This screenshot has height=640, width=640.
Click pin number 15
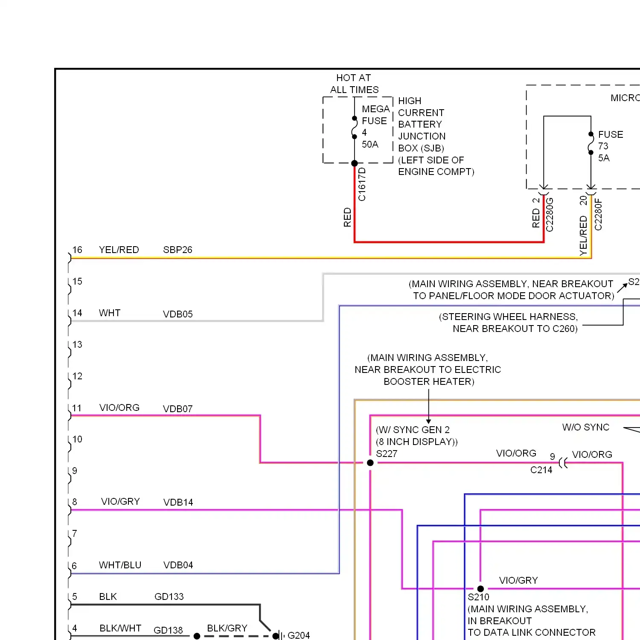coord(77,281)
